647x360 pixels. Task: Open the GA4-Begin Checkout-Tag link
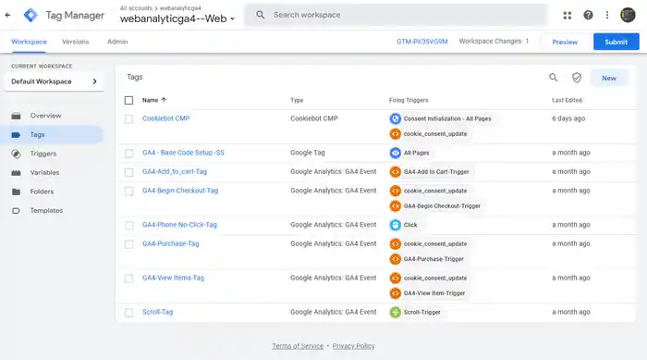(180, 191)
